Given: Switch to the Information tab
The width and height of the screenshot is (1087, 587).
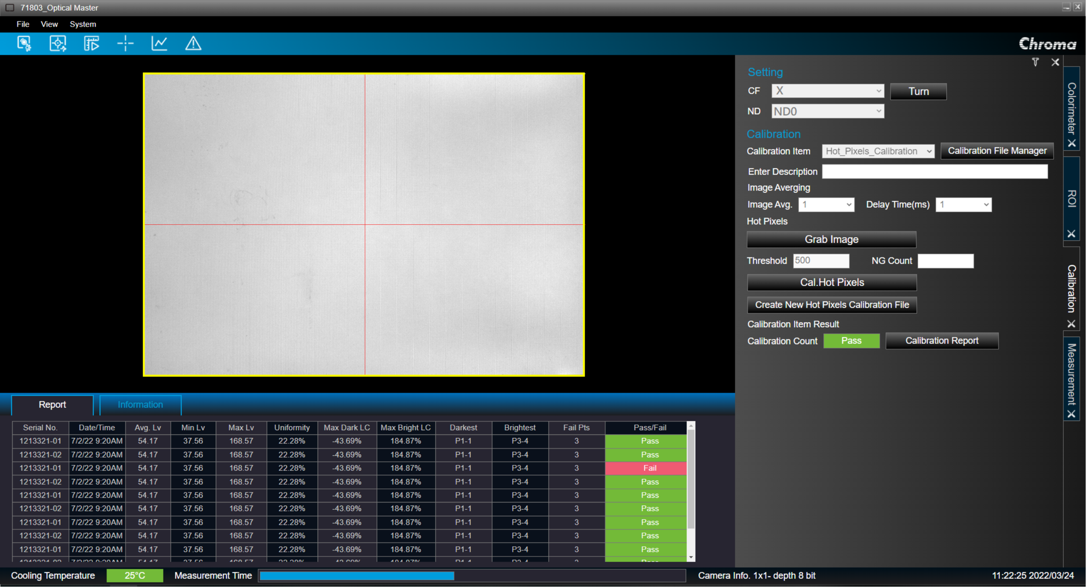Looking at the screenshot, I should 140,405.
